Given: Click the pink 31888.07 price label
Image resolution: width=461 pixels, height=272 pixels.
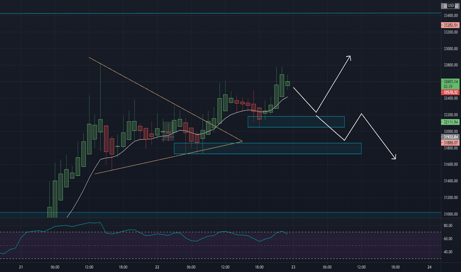Looking at the screenshot, I should [450, 143].
